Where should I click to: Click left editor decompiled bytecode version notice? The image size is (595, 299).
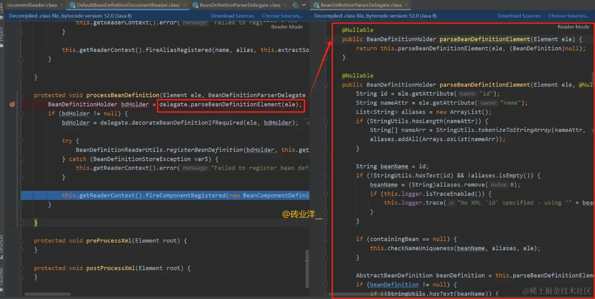click(x=70, y=16)
